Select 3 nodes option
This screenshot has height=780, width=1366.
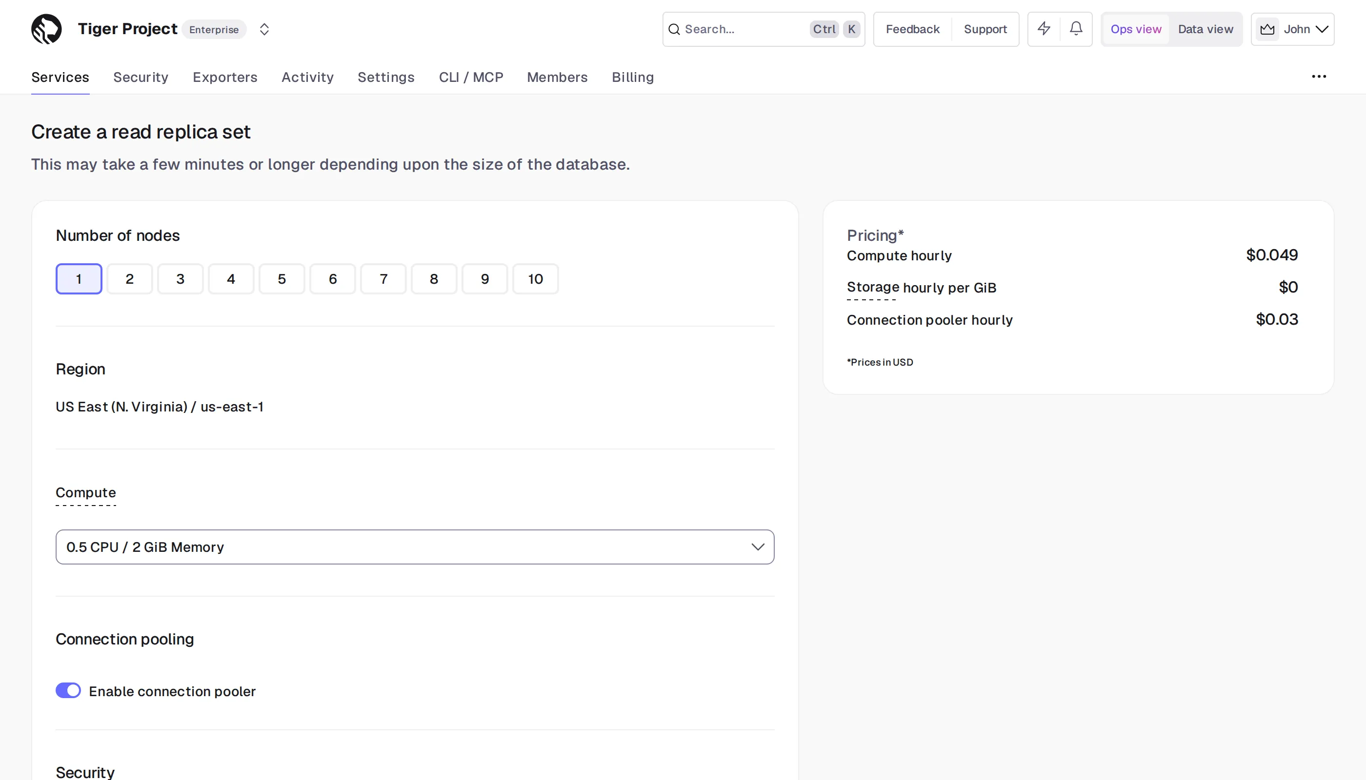(x=180, y=278)
